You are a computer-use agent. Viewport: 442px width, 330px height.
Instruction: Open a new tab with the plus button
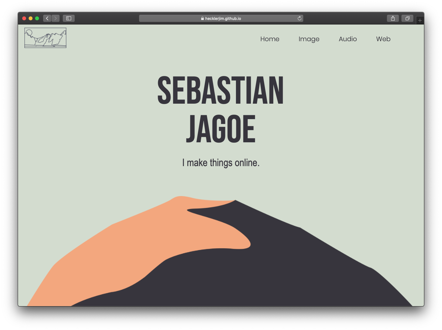point(420,20)
